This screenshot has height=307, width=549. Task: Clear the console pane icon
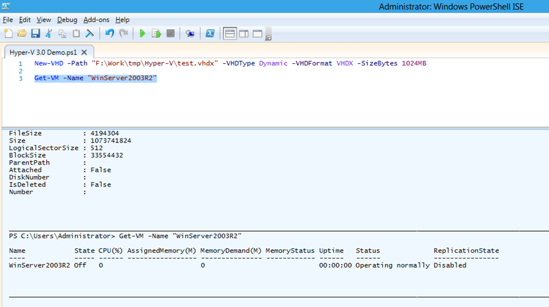click(90, 33)
